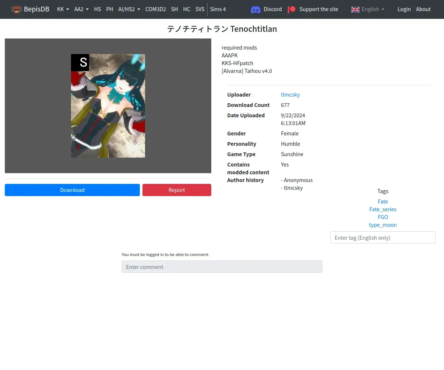Open uploader tlmcsky profile link
The width and height of the screenshot is (444, 370).
pos(290,95)
